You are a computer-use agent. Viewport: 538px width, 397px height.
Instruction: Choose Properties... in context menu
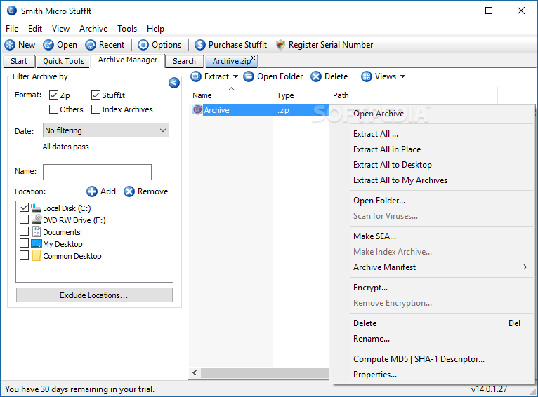click(432, 375)
